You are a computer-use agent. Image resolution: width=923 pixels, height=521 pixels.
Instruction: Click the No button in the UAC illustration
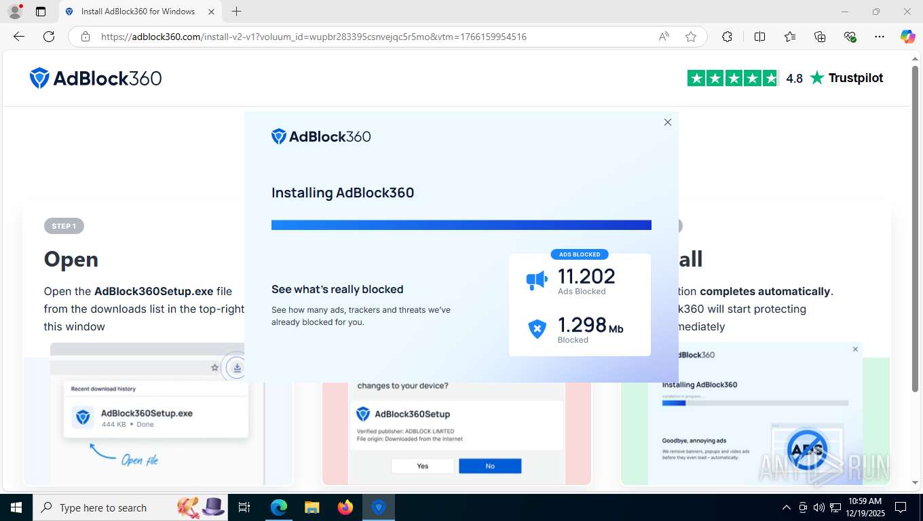[x=490, y=466]
